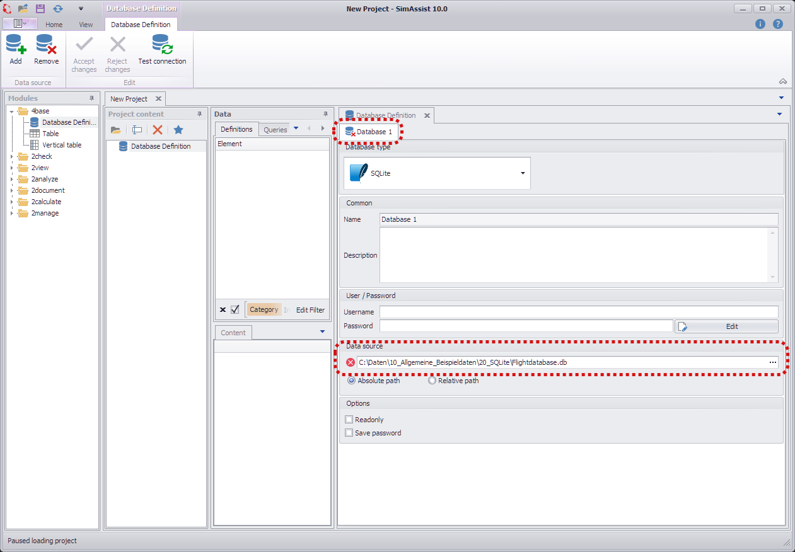The image size is (795, 552).
Task: Click the data source browse ellipsis button
Action: (x=772, y=362)
